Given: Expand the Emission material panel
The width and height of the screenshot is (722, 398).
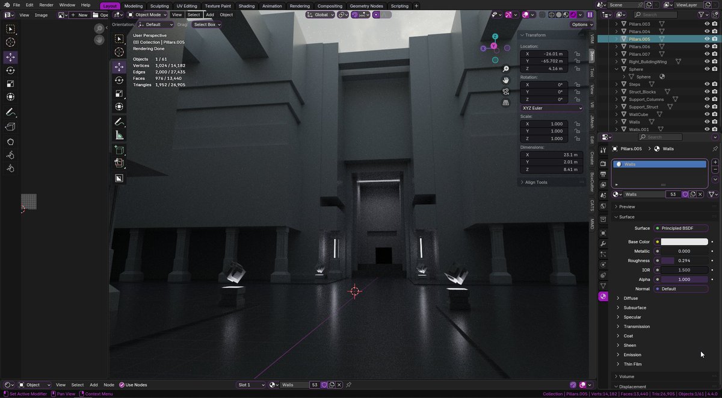Looking at the screenshot, I should (632, 355).
